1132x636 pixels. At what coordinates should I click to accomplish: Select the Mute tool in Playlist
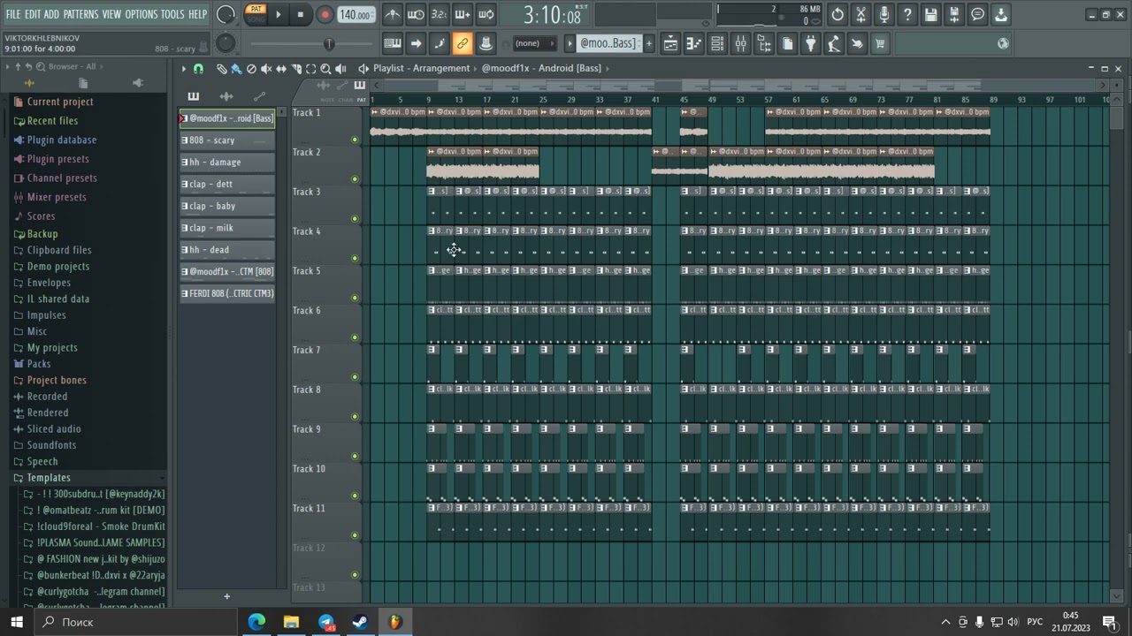point(266,69)
